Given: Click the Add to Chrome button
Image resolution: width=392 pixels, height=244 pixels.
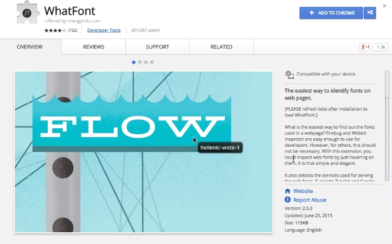Looking at the screenshot, I should tap(331, 13).
